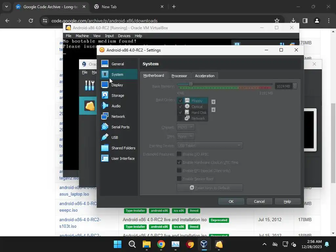The image size is (336, 252).
Task: Reload the page in Chrome
Action: coord(31,21)
